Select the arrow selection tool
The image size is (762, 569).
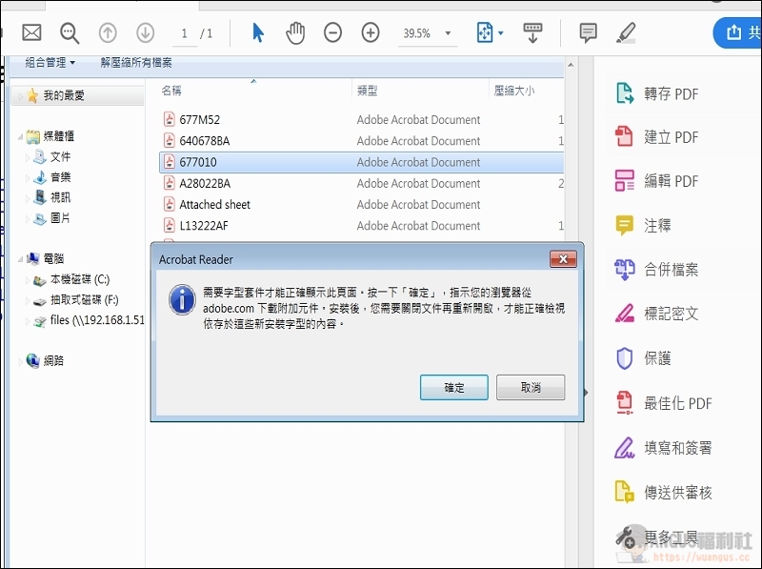pyautogui.click(x=258, y=33)
